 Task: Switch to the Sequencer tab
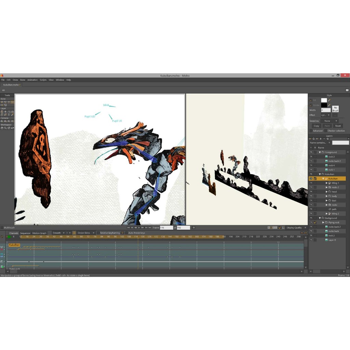point(25,233)
